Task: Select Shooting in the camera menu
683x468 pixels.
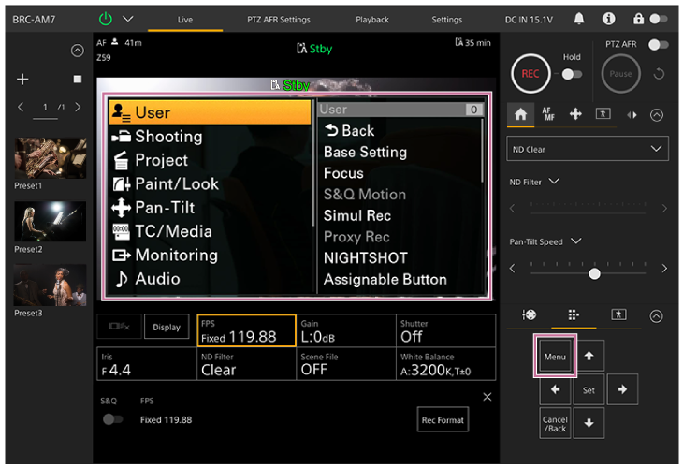Action: (168, 137)
